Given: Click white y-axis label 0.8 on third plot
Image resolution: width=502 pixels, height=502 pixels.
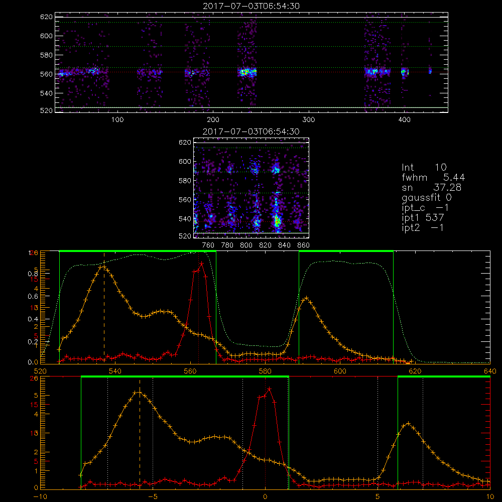Looking at the screenshot, I should click(x=33, y=274).
